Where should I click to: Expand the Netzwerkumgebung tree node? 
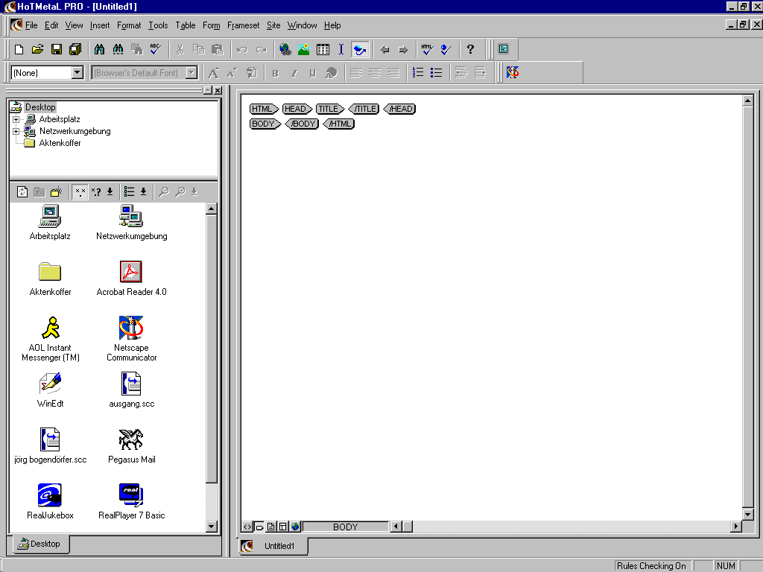click(16, 131)
